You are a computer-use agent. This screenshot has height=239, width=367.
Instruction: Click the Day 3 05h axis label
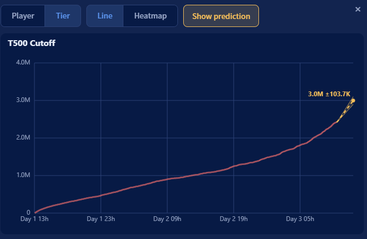[300, 219]
